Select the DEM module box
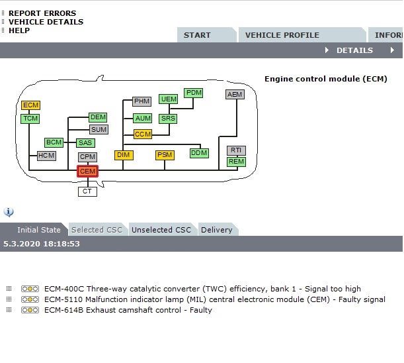 pos(98,117)
